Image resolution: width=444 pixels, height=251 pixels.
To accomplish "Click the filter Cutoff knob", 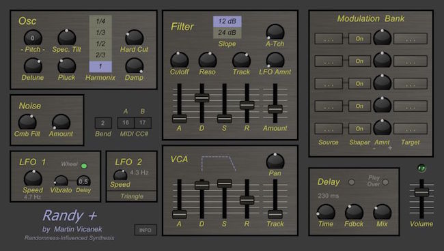I will point(179,60).
